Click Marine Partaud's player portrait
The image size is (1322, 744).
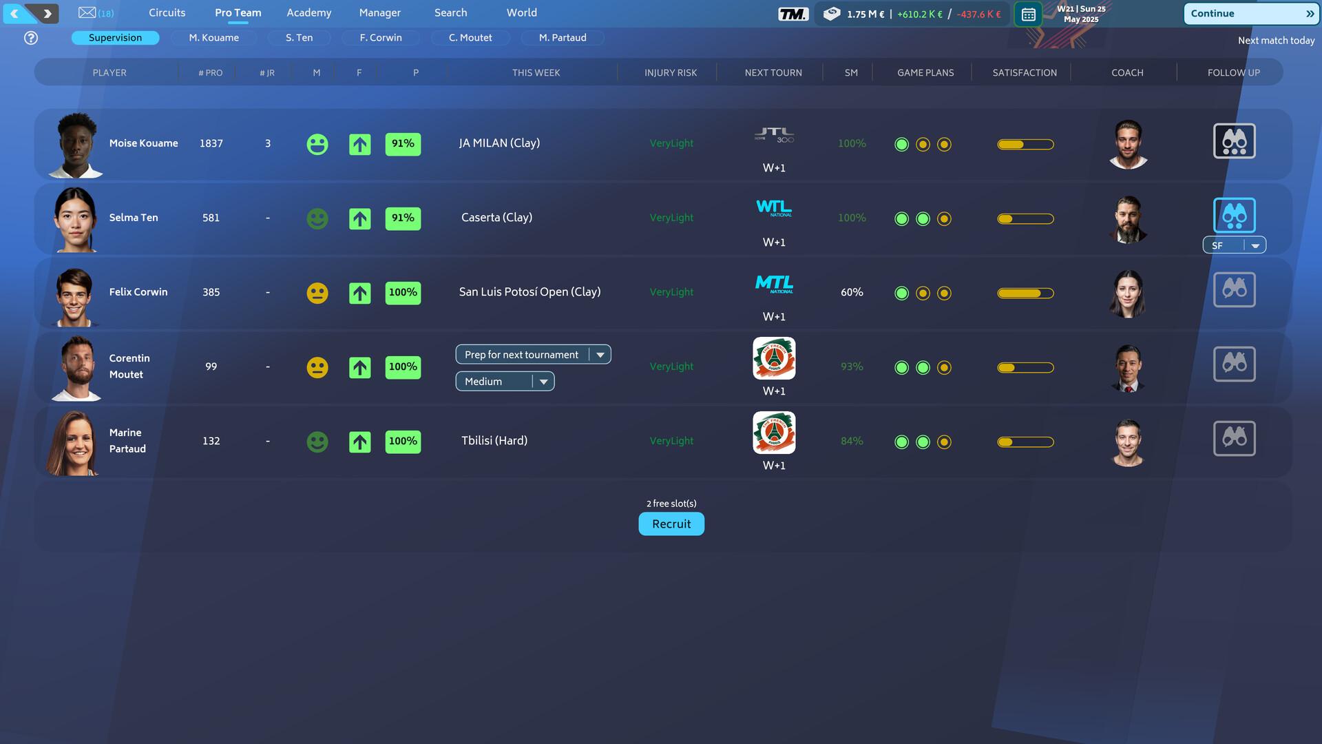pos(76,441)
